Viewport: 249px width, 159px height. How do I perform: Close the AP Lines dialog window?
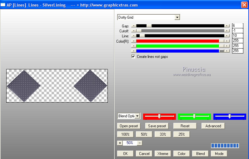(244, 5)
